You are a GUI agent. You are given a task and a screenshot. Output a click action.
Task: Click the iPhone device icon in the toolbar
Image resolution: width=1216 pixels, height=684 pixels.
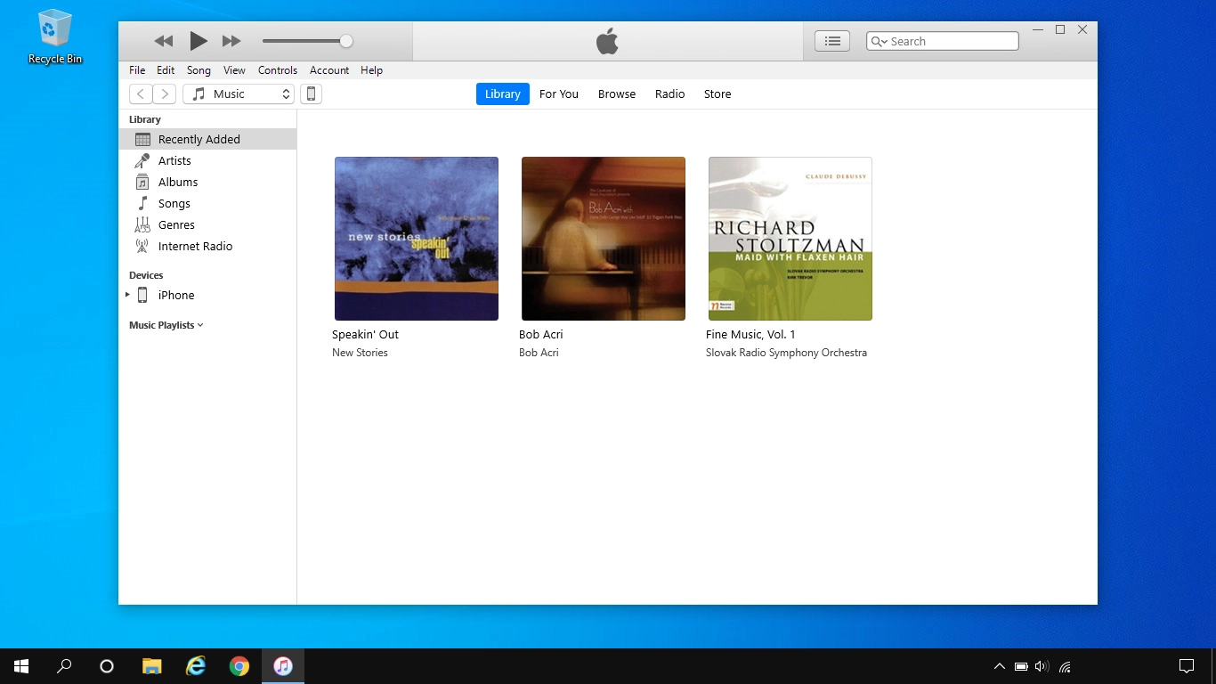tap(311, 94)
